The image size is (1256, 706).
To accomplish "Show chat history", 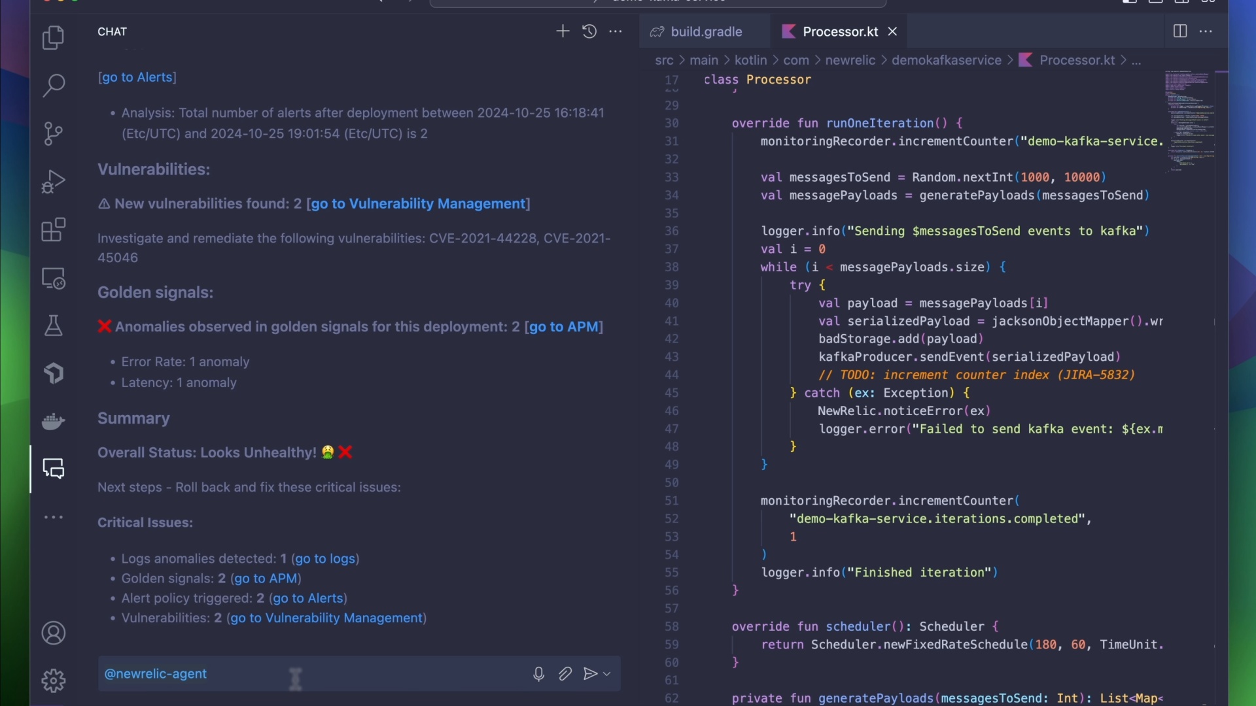I will point(589,31).
